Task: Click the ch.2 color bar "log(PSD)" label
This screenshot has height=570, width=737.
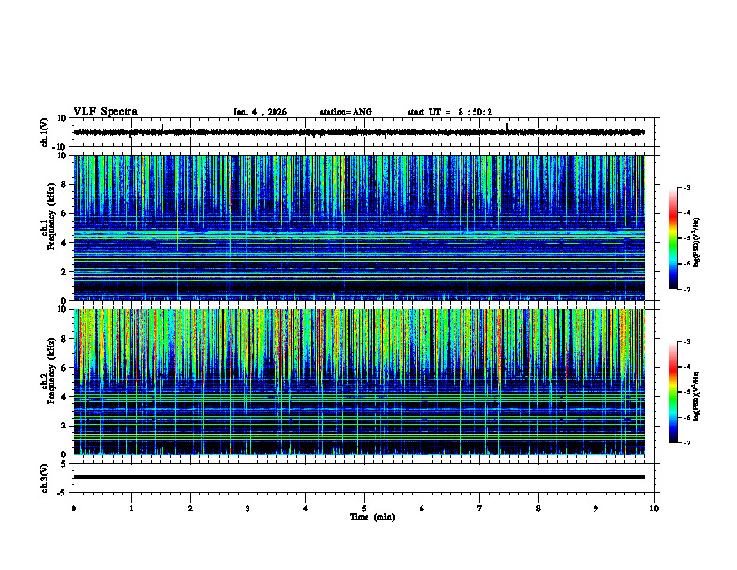Action: pos(696,396)
